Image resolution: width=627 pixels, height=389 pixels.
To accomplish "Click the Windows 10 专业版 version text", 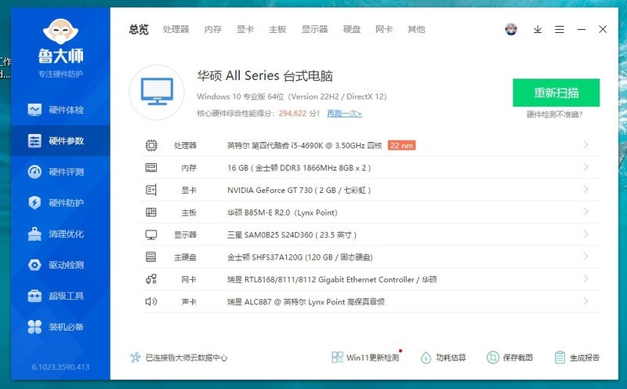I will (292, 96).
